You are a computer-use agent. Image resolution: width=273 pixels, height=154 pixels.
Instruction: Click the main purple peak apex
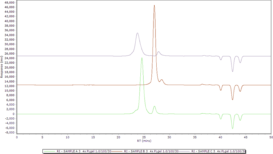(137, 33)
